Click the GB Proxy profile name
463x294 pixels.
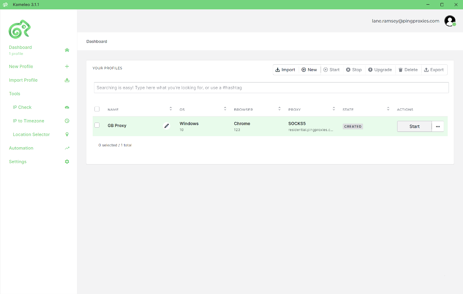tap(117, 126)
